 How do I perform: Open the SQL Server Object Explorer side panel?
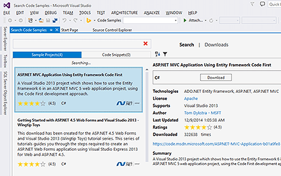point(5,93)
